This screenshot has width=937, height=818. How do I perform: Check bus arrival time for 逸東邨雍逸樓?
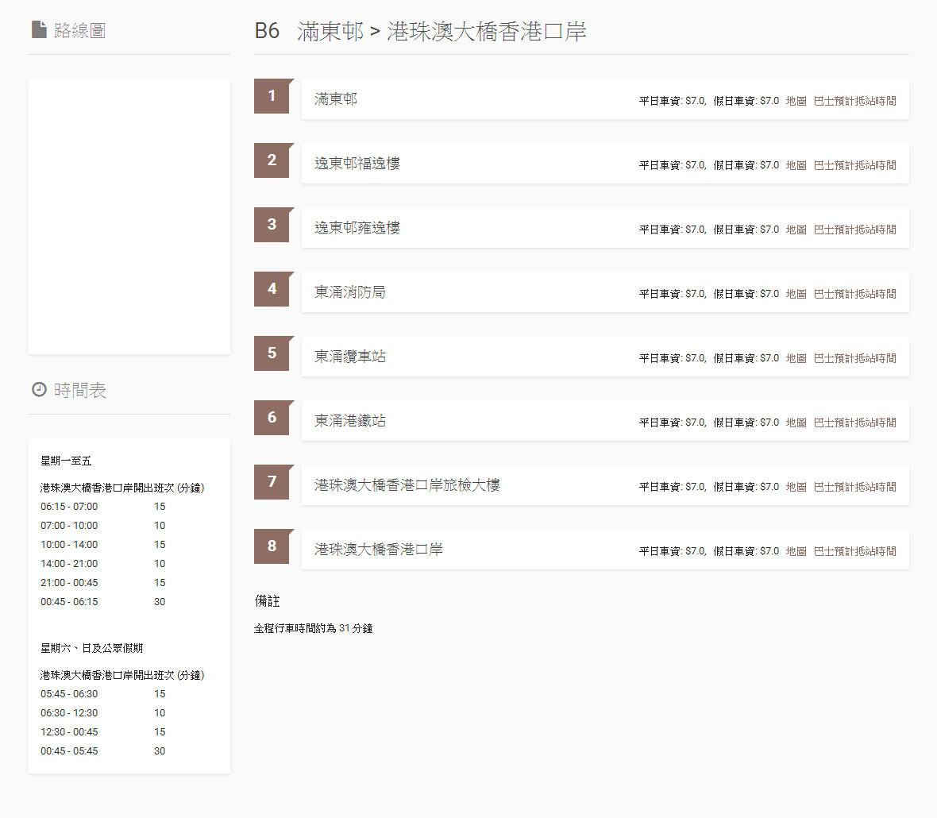[x=854, y=230]
